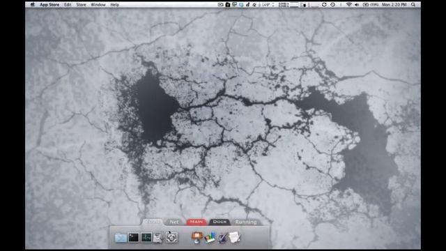446x251 pixels.
Task: Click the italic d menu bar icon
Action: (248, 5)
